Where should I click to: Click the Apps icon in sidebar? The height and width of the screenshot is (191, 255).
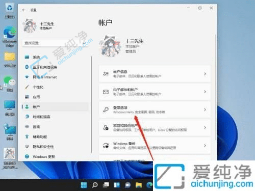click(x=27, y=97)
